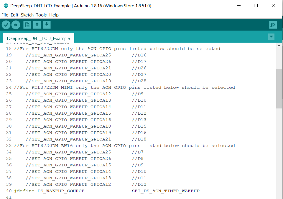Maximize the Arduino window
283x199 pixels.
(256, 6)
